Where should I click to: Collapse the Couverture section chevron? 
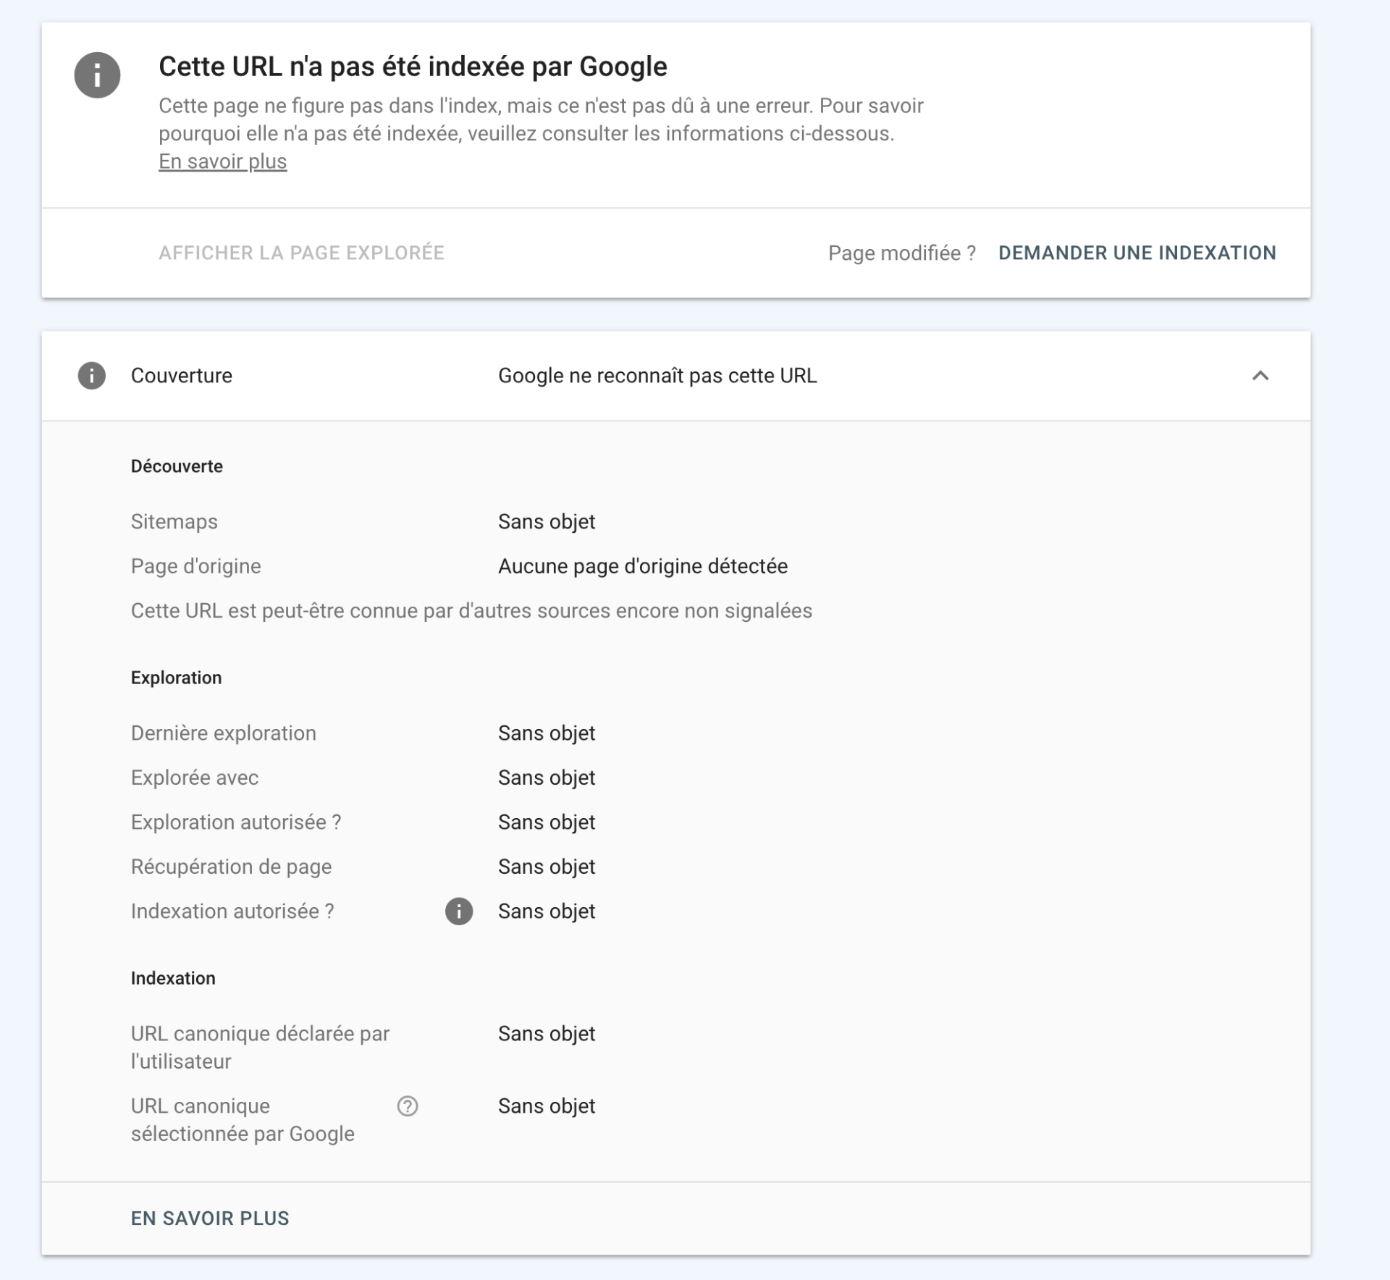click(x=1260, y=376)
